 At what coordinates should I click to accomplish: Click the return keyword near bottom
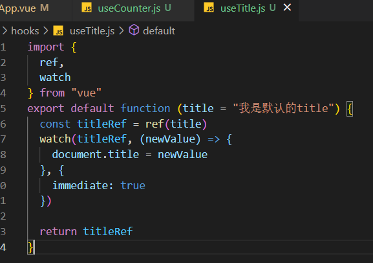pyautogui.click(x=58, y=231)
